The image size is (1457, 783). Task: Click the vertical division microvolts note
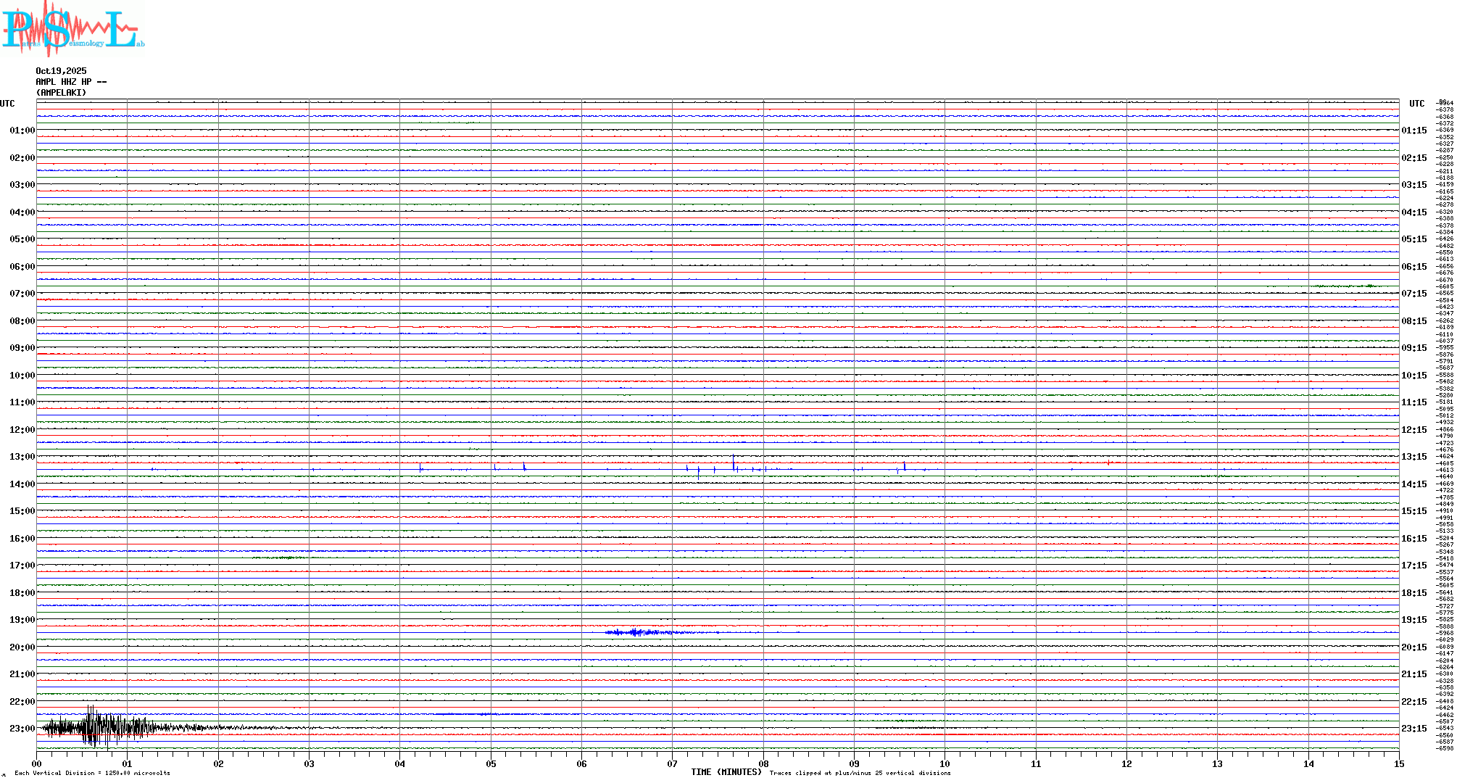click(x=92, y=773)
